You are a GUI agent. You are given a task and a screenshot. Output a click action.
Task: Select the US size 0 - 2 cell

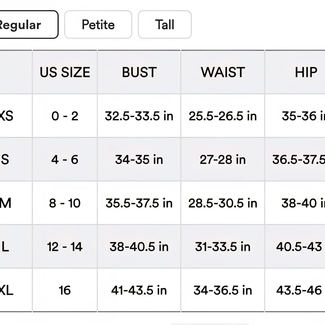click(65, 116)
